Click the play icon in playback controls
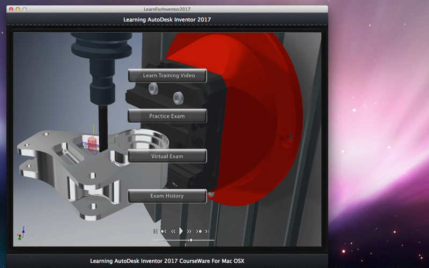The image size is (429, 268). tap(181, 231)
